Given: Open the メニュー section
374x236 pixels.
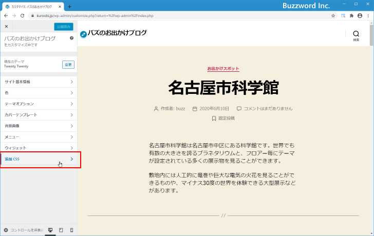Looking at the screenshot, I should pyautogui.click(x=39, y=137).
